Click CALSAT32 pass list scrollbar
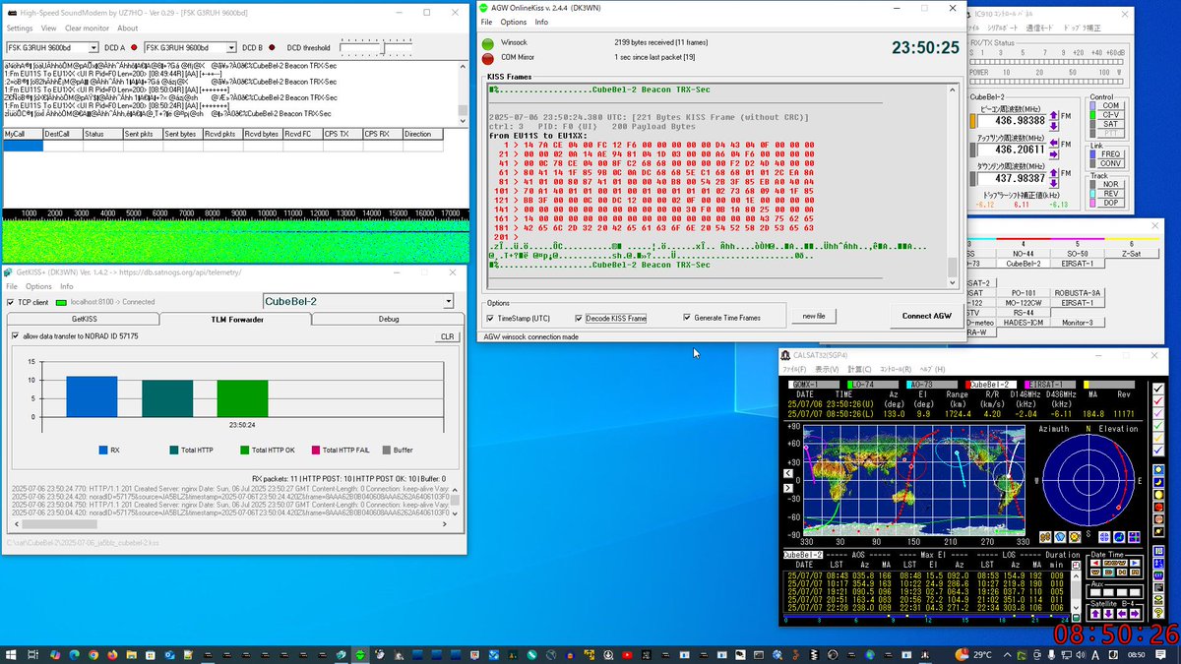 point(1077,591)
